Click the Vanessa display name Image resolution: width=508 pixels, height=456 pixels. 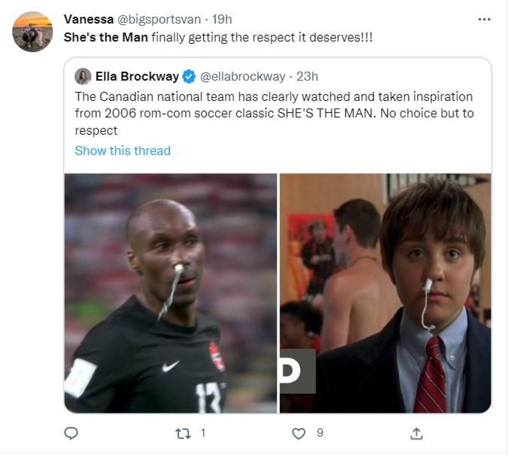coord(89,20)
